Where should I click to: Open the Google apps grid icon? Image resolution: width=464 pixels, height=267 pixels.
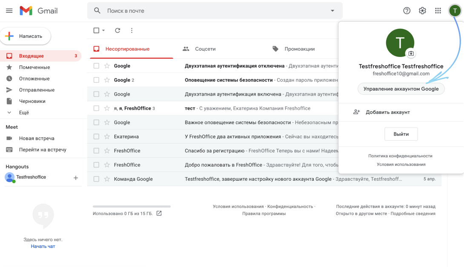438,11
